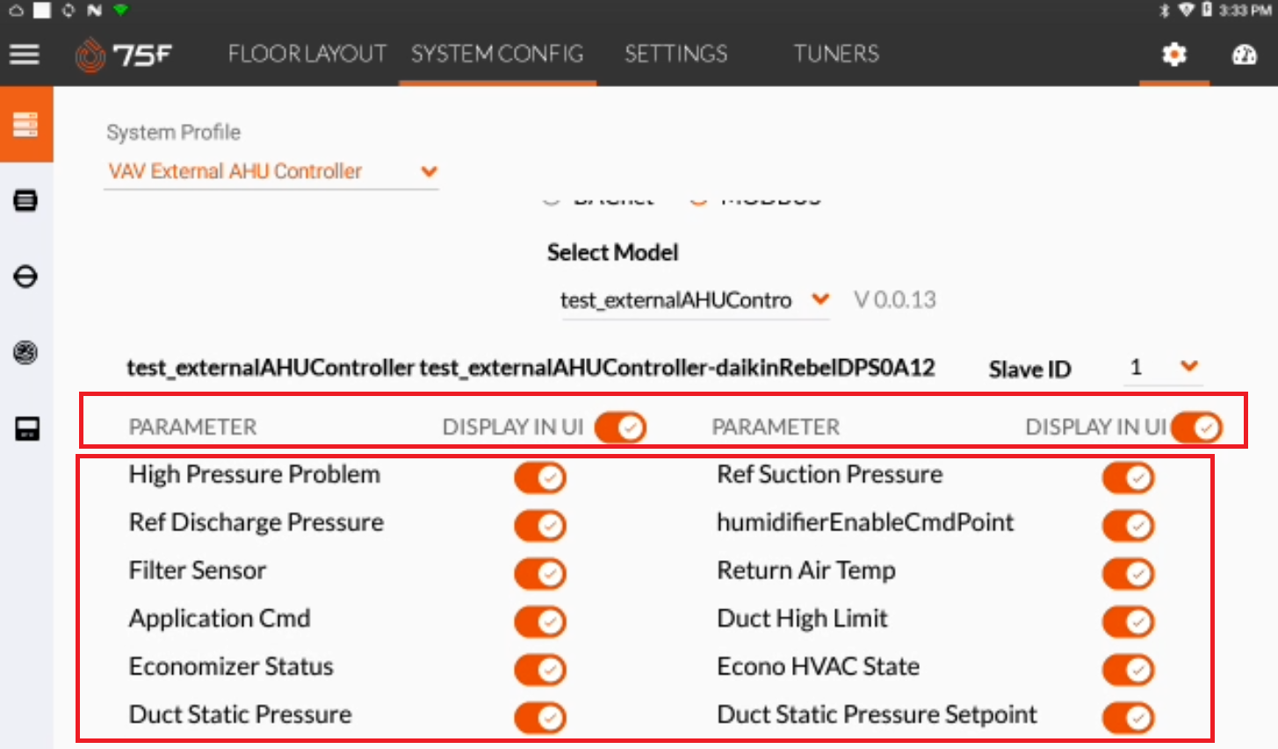This screenshot has width=1278, height=749.
Task: Toggle High Pressure Problem display switch
Action: tap(540, 478)
